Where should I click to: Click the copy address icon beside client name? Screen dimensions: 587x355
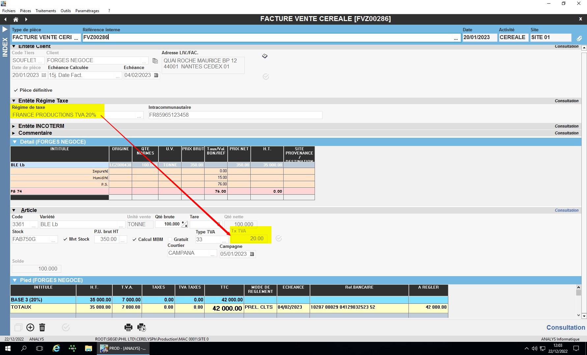click(155, 61)
